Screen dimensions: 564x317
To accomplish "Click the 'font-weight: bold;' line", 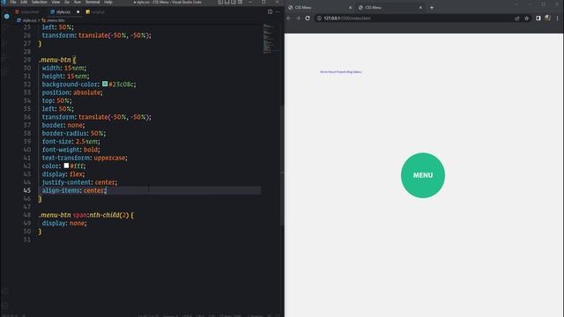I will point(70,150).
